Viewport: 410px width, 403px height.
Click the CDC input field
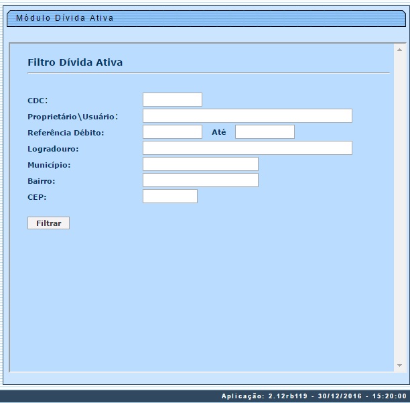click(x=172, y=100)
